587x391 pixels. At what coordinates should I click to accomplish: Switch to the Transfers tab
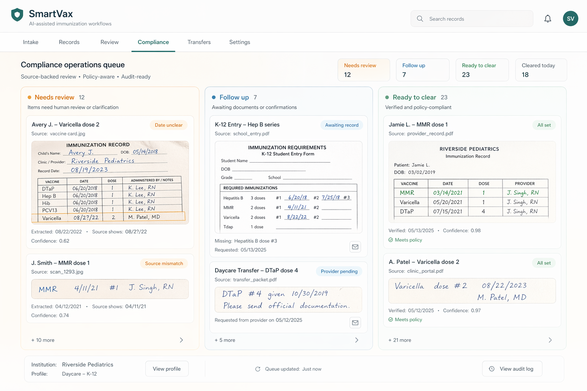tap(199, 42)
